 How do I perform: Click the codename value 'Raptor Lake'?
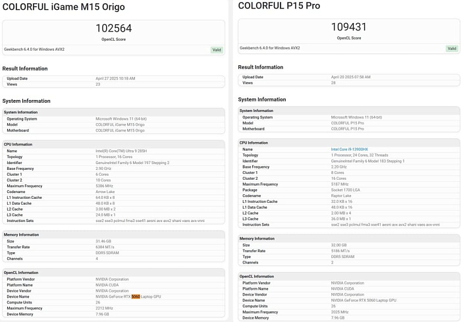(341, 196)
